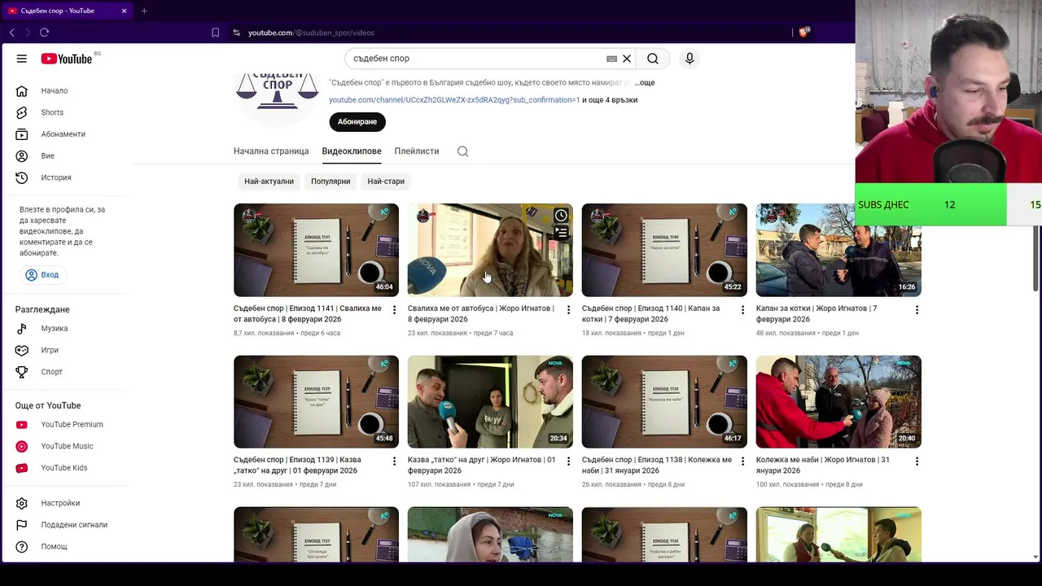Show the 'и още 4 връзки' links

[610, 100]
